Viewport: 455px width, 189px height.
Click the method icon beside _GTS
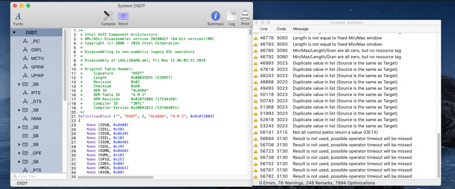25,102
